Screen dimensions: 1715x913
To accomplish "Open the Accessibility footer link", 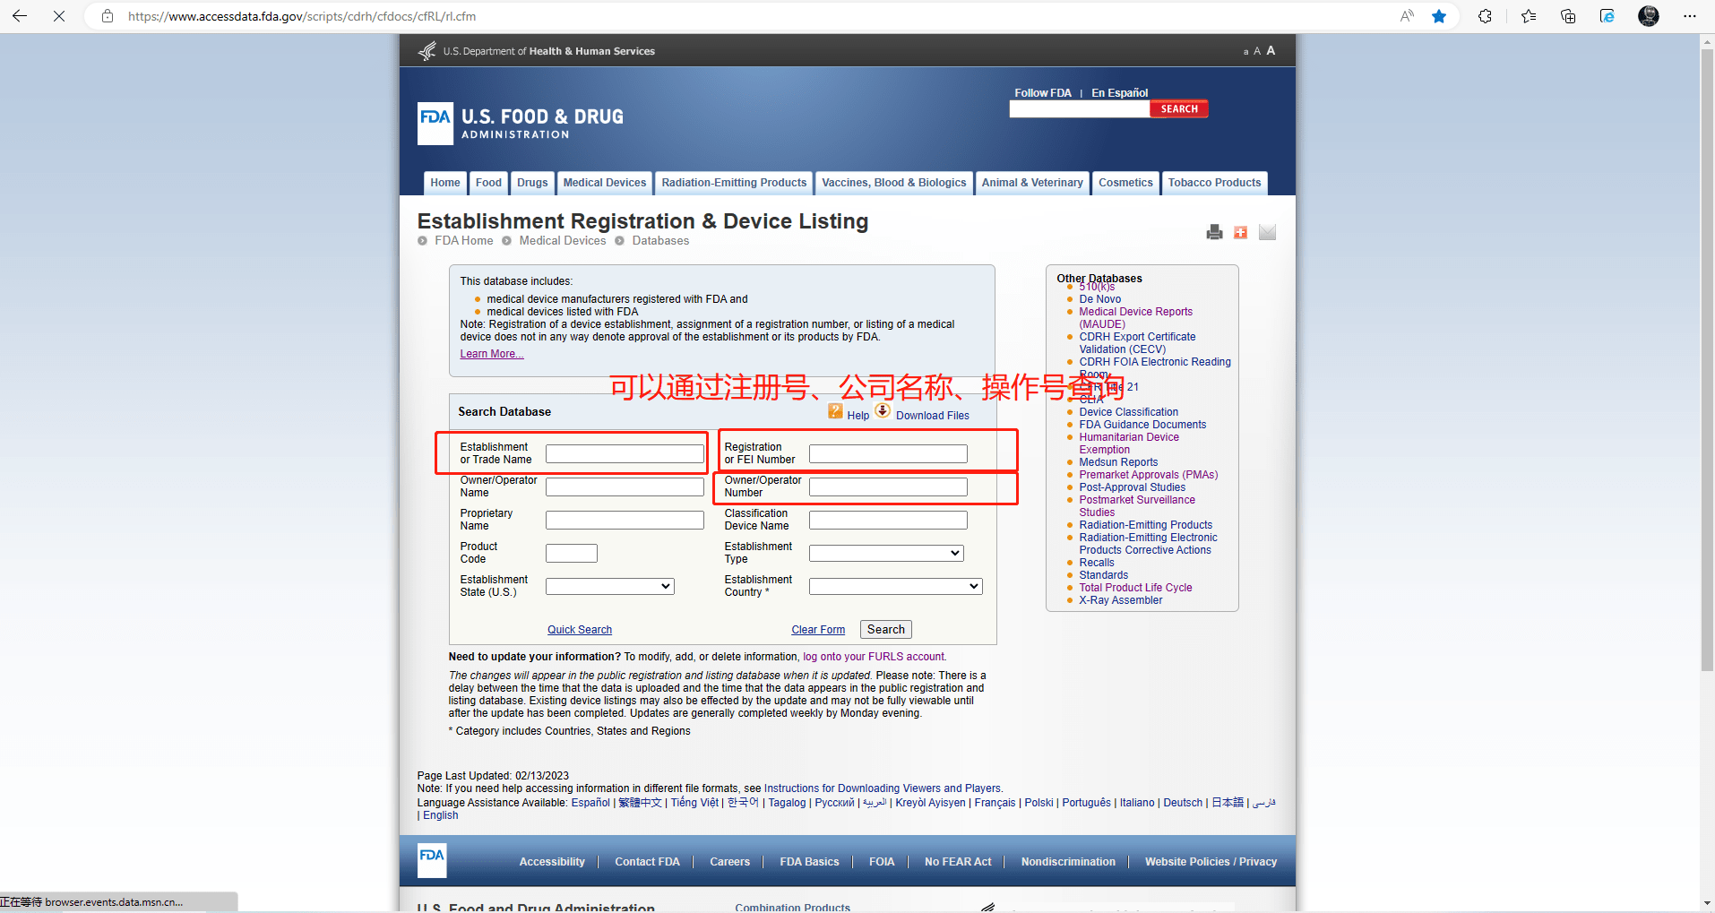I will point(552,862).
